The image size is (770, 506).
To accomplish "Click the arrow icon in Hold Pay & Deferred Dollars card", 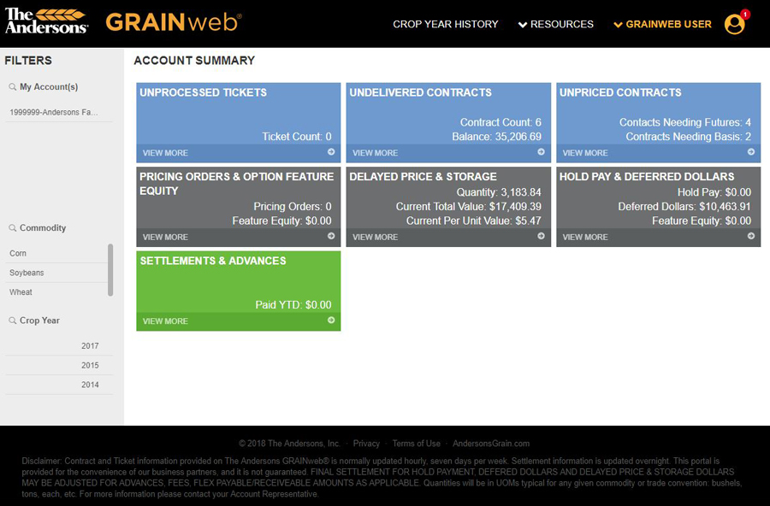I will click(751, 236).
